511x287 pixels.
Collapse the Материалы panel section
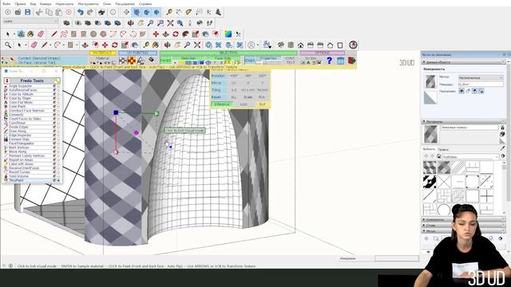463,121
